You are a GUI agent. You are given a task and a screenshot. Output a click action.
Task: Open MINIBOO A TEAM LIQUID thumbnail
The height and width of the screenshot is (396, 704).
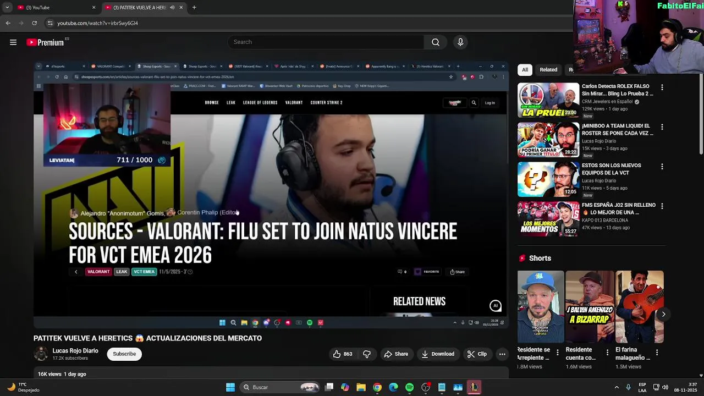coord(548,140)
